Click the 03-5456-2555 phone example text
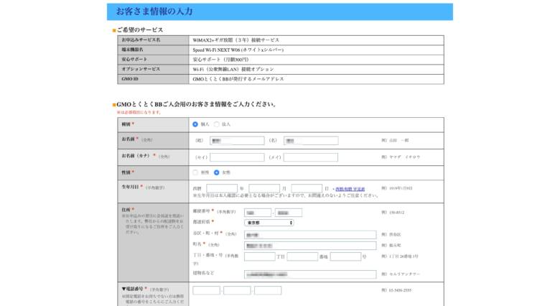 click(400, 290)
